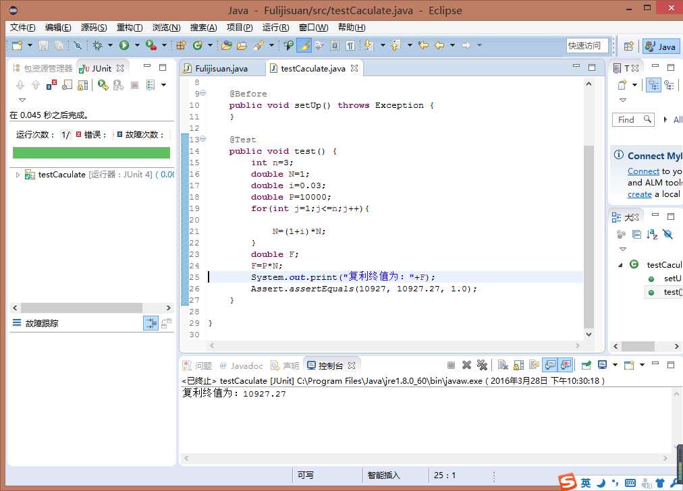Click the Last Edit Location icon
This screenshot has width=683, height=491.
tap(423, 45)
